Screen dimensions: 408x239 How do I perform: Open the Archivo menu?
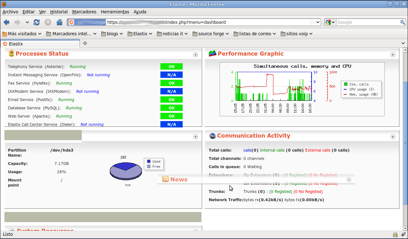[10, 12]
